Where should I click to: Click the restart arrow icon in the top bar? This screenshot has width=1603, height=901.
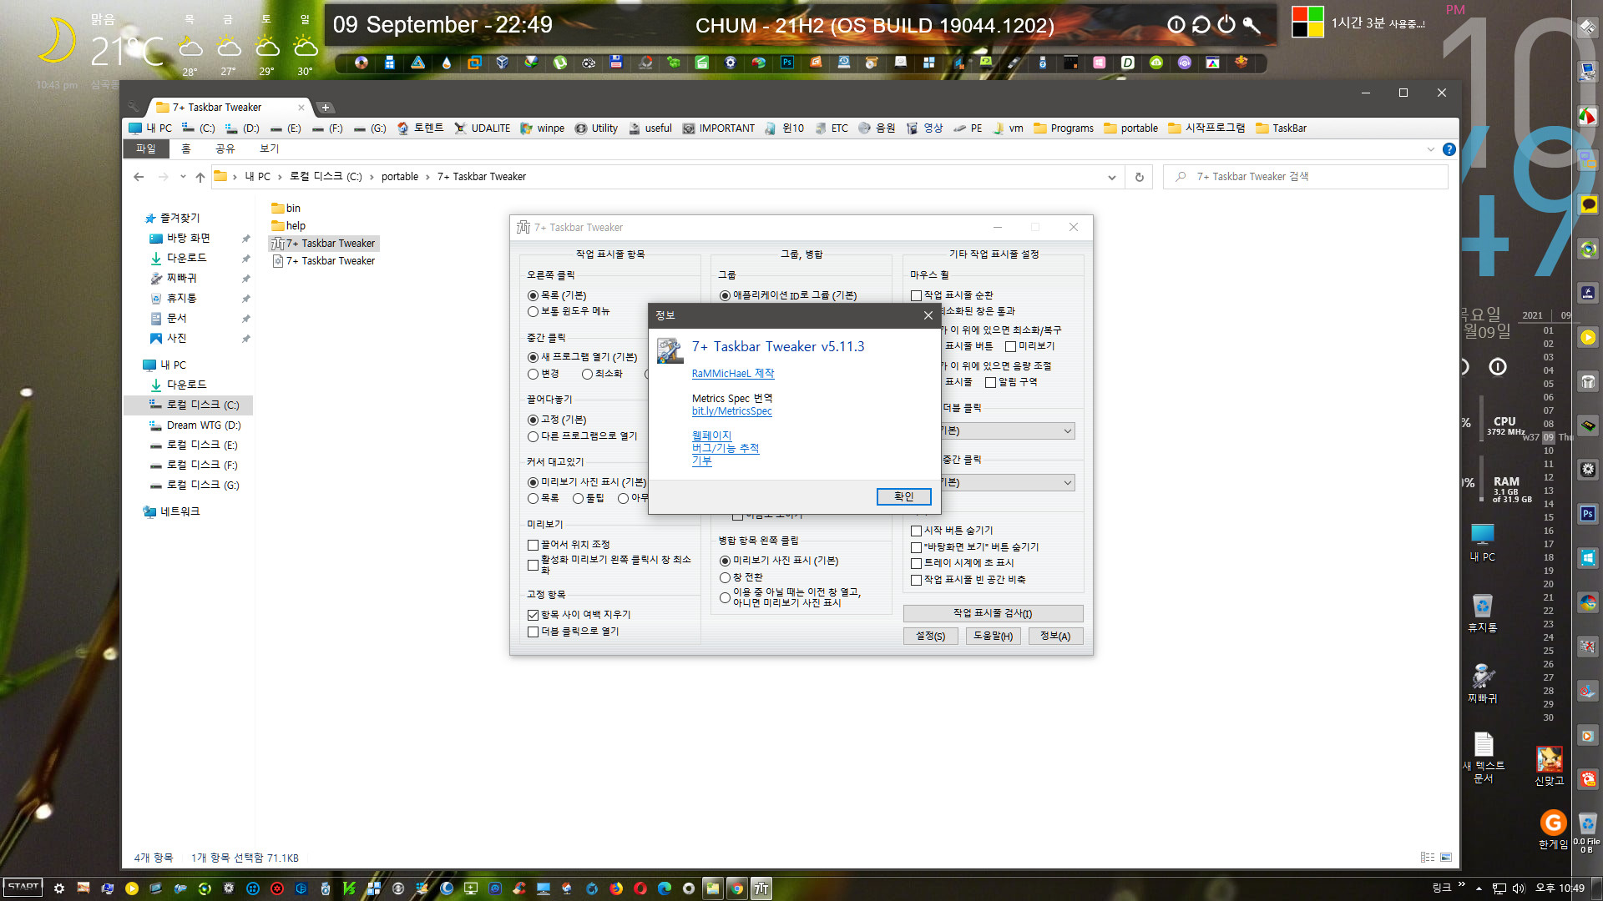1201,25
